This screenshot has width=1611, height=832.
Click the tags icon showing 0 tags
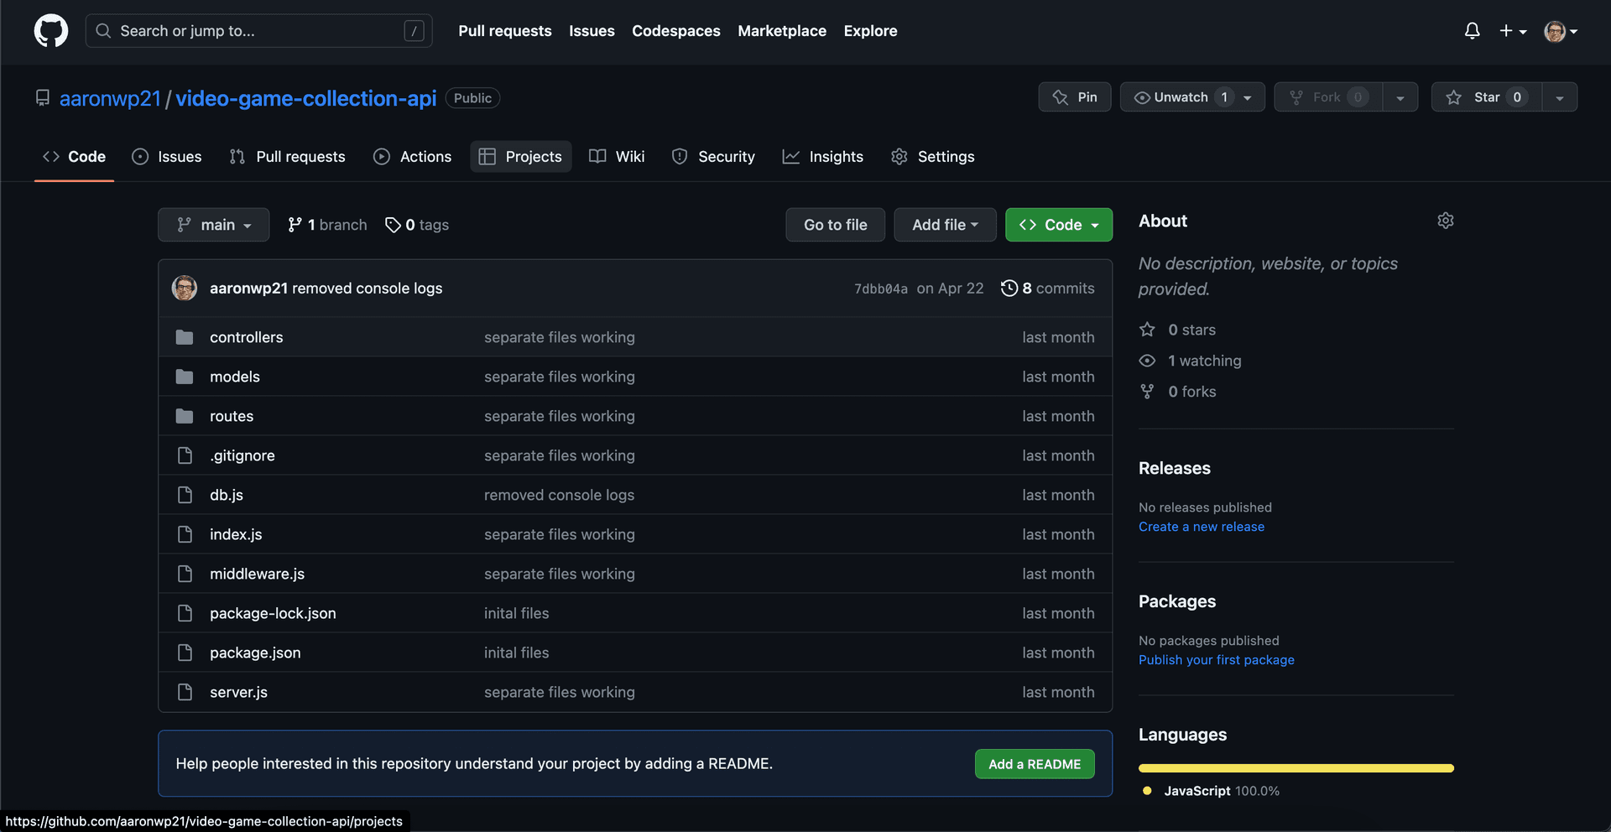coord(393,225)
